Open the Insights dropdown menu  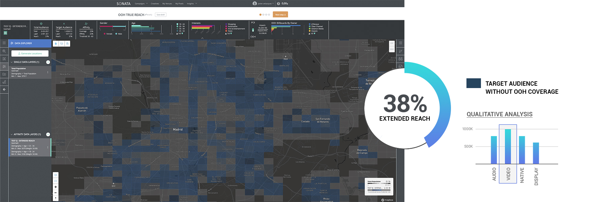pos(192,4)
